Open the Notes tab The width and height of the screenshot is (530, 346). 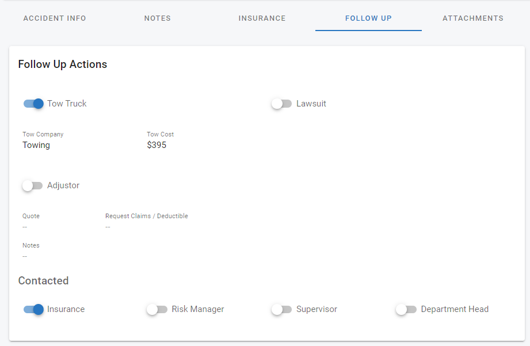pyautogui.click(x=157, y=18)
